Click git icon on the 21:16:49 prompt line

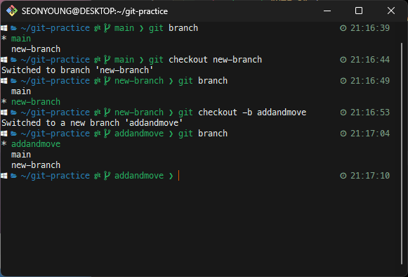tap(98, 81)
